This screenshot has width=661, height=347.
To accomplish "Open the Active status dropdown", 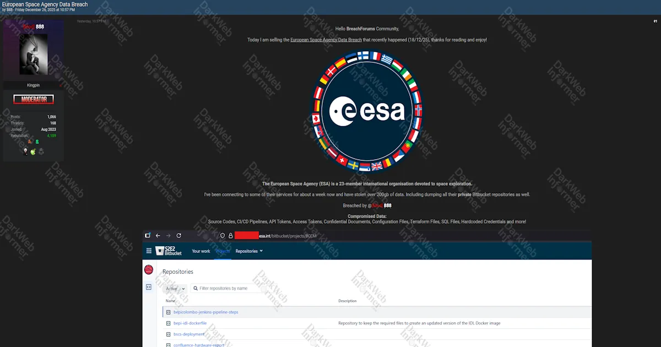I will pos(174,288).
